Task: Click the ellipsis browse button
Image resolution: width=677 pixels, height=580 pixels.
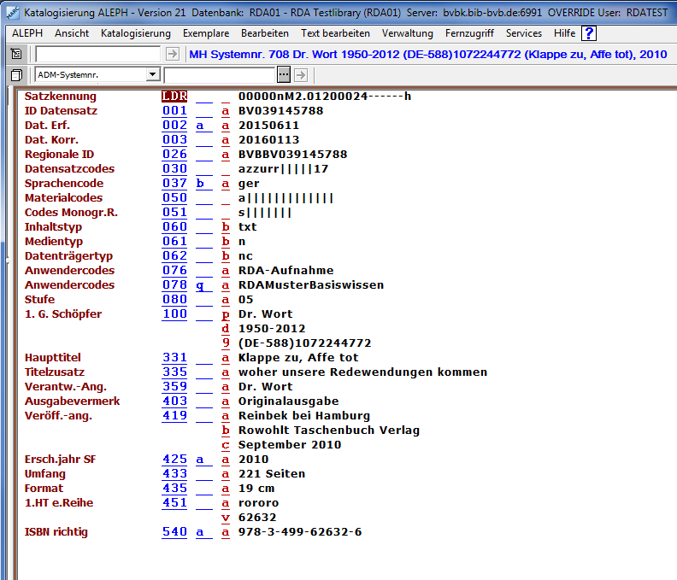Action: 285,75
